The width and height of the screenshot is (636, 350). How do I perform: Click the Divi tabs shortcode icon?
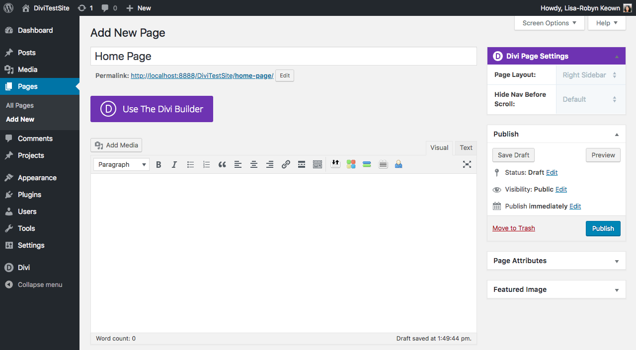[x=383, y=164]
